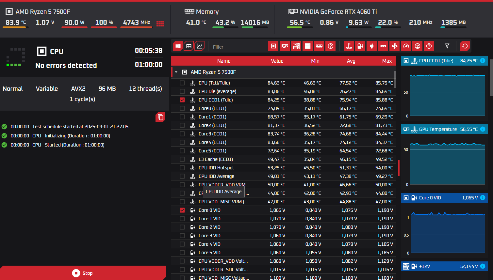The width and height of the screenshot is (493, 280).
Task: Sort sensors by the Avg column
Action: pyautogui.click(x=351, y=61)
